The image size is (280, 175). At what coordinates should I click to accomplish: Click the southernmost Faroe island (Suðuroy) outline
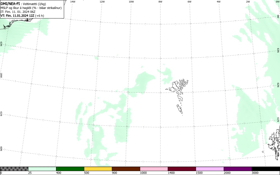pyautogui.click(x=180, y=109)
